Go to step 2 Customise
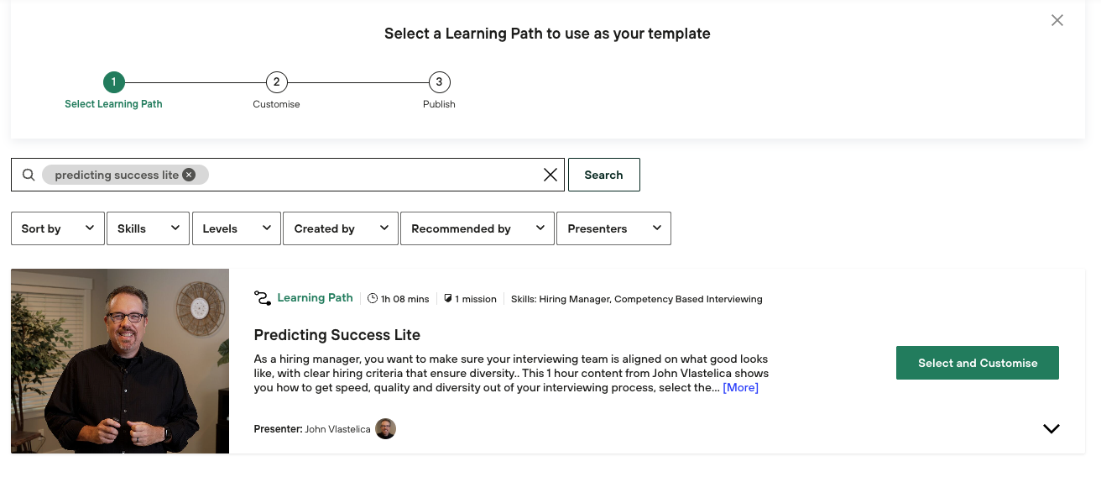 276,82
